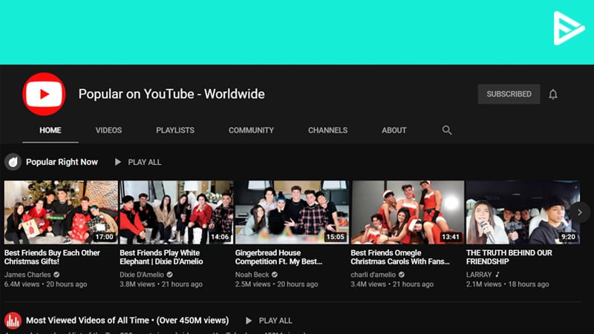Select the HOME tab
Image resolution: width=594 pixels, height=334 pixels.
pos(50,131)
